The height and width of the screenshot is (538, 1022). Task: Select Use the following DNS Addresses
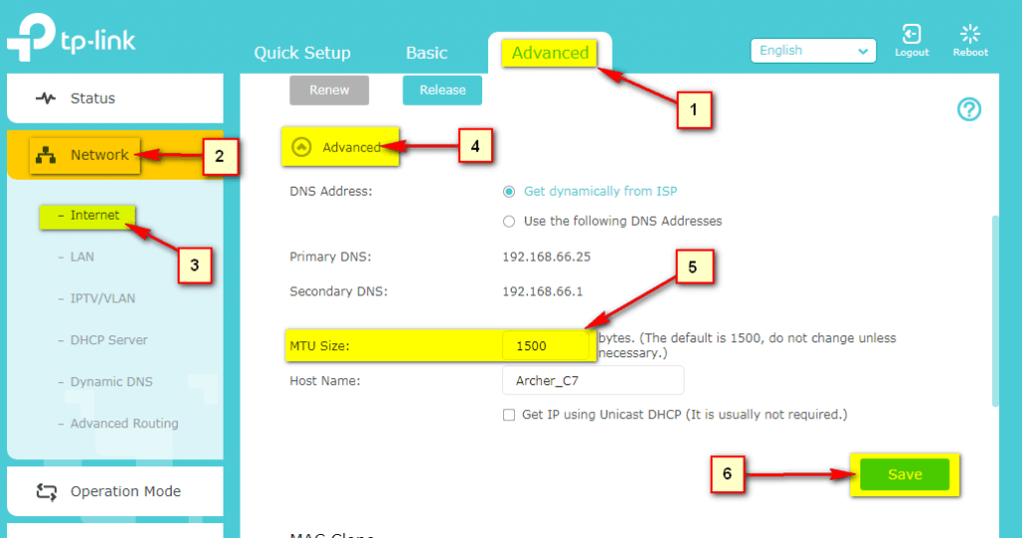pos(509,221)
